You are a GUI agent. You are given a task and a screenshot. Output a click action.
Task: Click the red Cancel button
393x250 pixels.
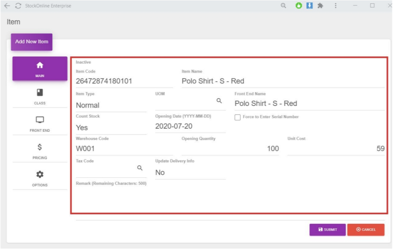[366, 230]
